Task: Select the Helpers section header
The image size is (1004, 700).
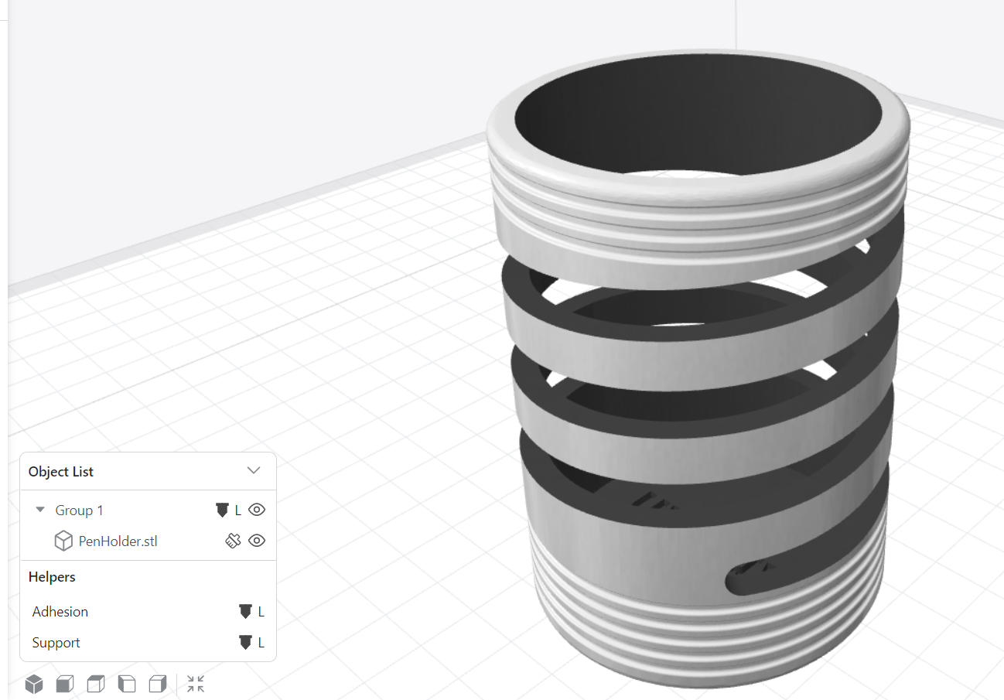Action: [51, 576]
